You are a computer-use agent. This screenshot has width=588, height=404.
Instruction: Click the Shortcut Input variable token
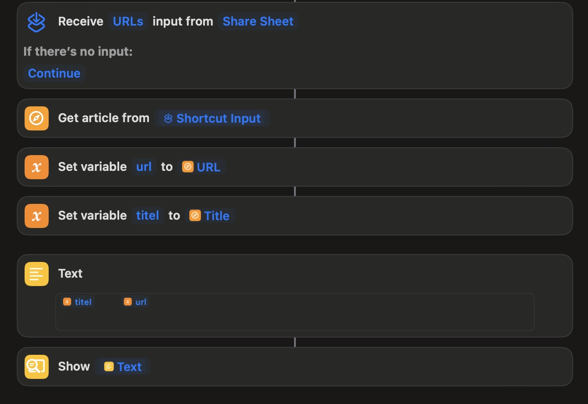[x=213, y=118]
